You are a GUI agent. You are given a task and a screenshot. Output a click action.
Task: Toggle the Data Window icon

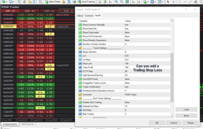pos(24,2)
